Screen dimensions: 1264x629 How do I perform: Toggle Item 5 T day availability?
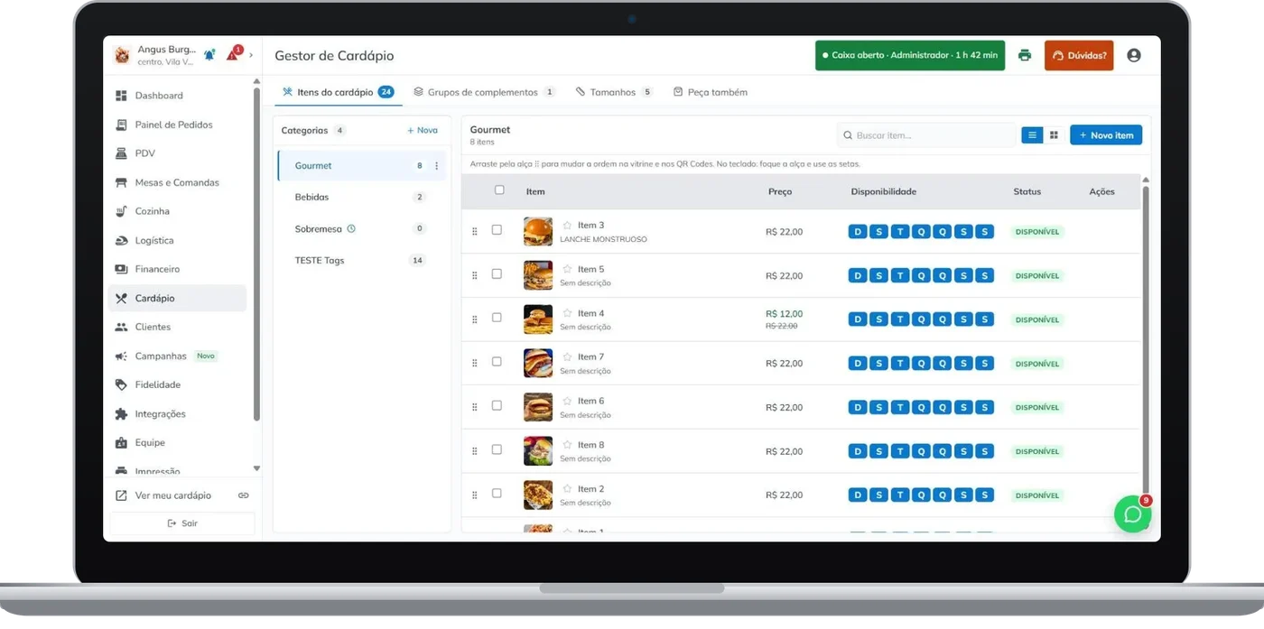(x=900, y=276)
